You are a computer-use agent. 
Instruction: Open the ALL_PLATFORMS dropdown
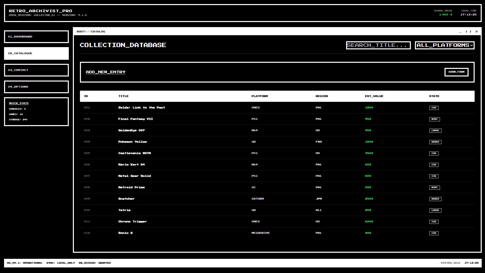click(x=444, y=45)
